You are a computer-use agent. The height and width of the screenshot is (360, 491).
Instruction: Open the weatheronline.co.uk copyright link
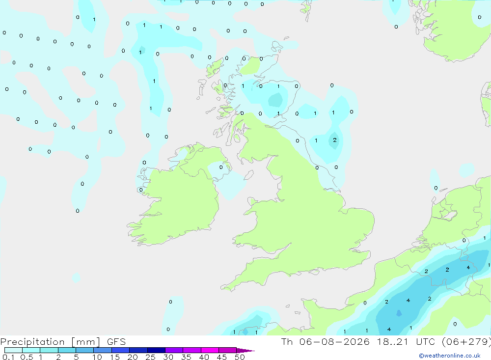tap(450, 356)
